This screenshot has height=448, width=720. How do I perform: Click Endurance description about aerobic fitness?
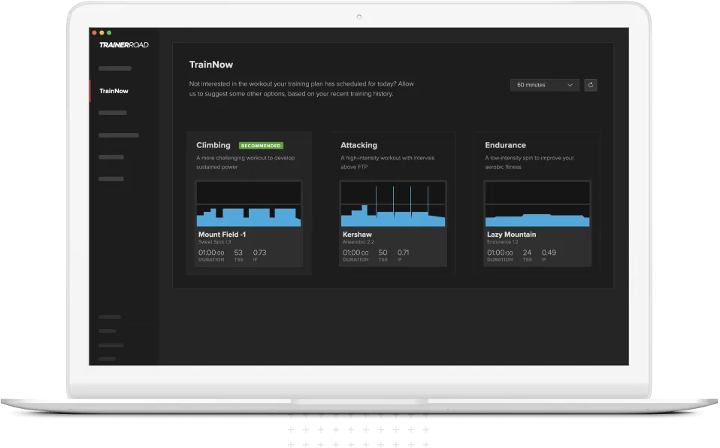pyautogui.click(x=530, y=162)
